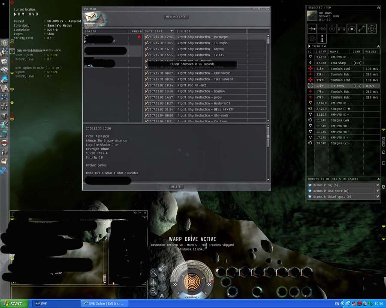
Task: Open the character sheet from the sidebar
Action: (x=4, y=43)
